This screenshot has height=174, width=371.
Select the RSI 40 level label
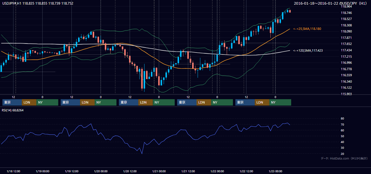pyautogui.click(x=342, y=142)
